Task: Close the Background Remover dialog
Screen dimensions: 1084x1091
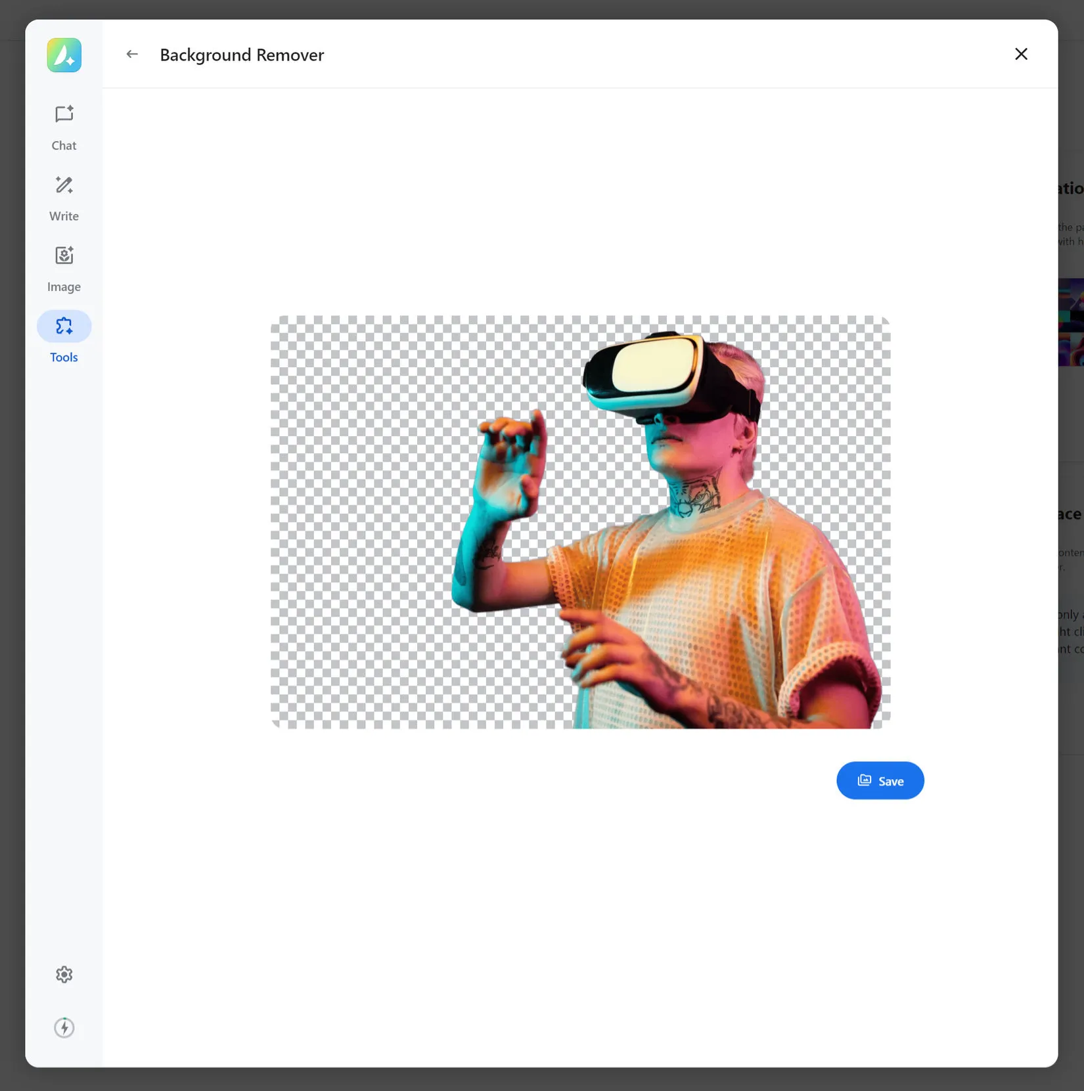Action: pyautogui.click(x=1021, y=54)
